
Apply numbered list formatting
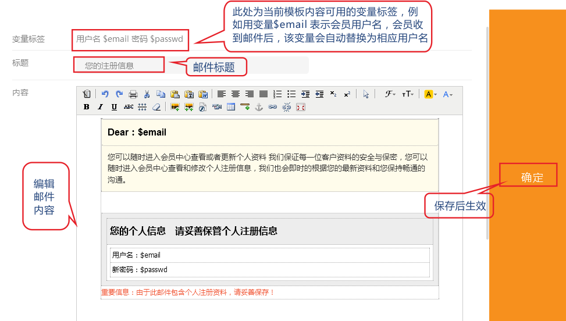(x=277, y=94)
